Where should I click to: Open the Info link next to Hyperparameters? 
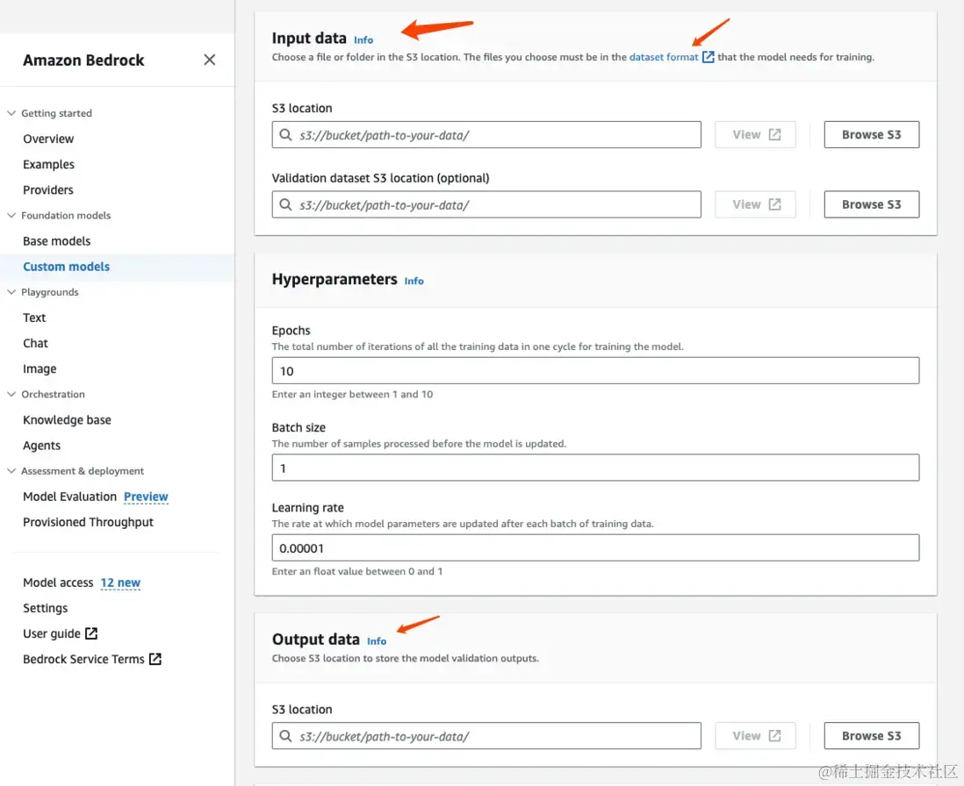414,282
